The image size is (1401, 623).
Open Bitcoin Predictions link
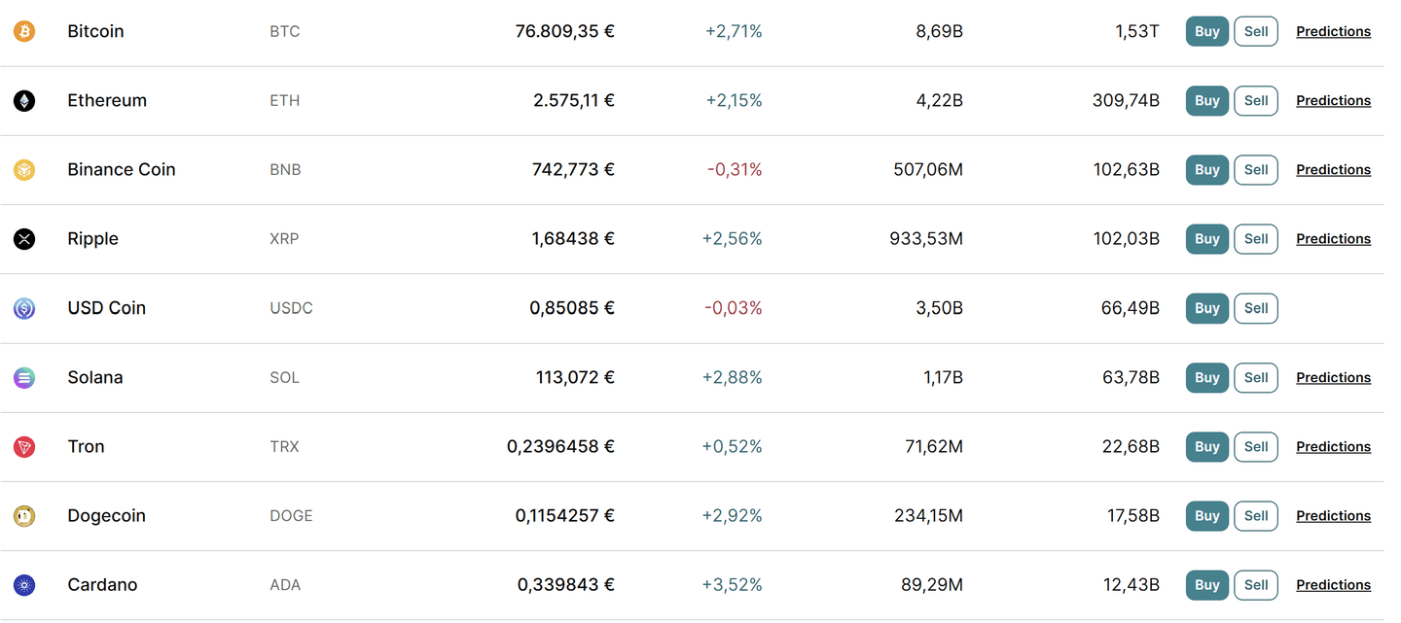pos(1333,32)
